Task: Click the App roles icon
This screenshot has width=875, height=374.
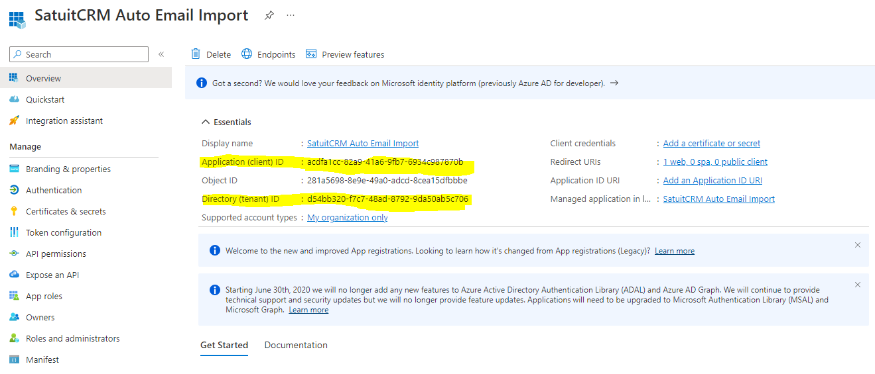Action: point(13,296)
